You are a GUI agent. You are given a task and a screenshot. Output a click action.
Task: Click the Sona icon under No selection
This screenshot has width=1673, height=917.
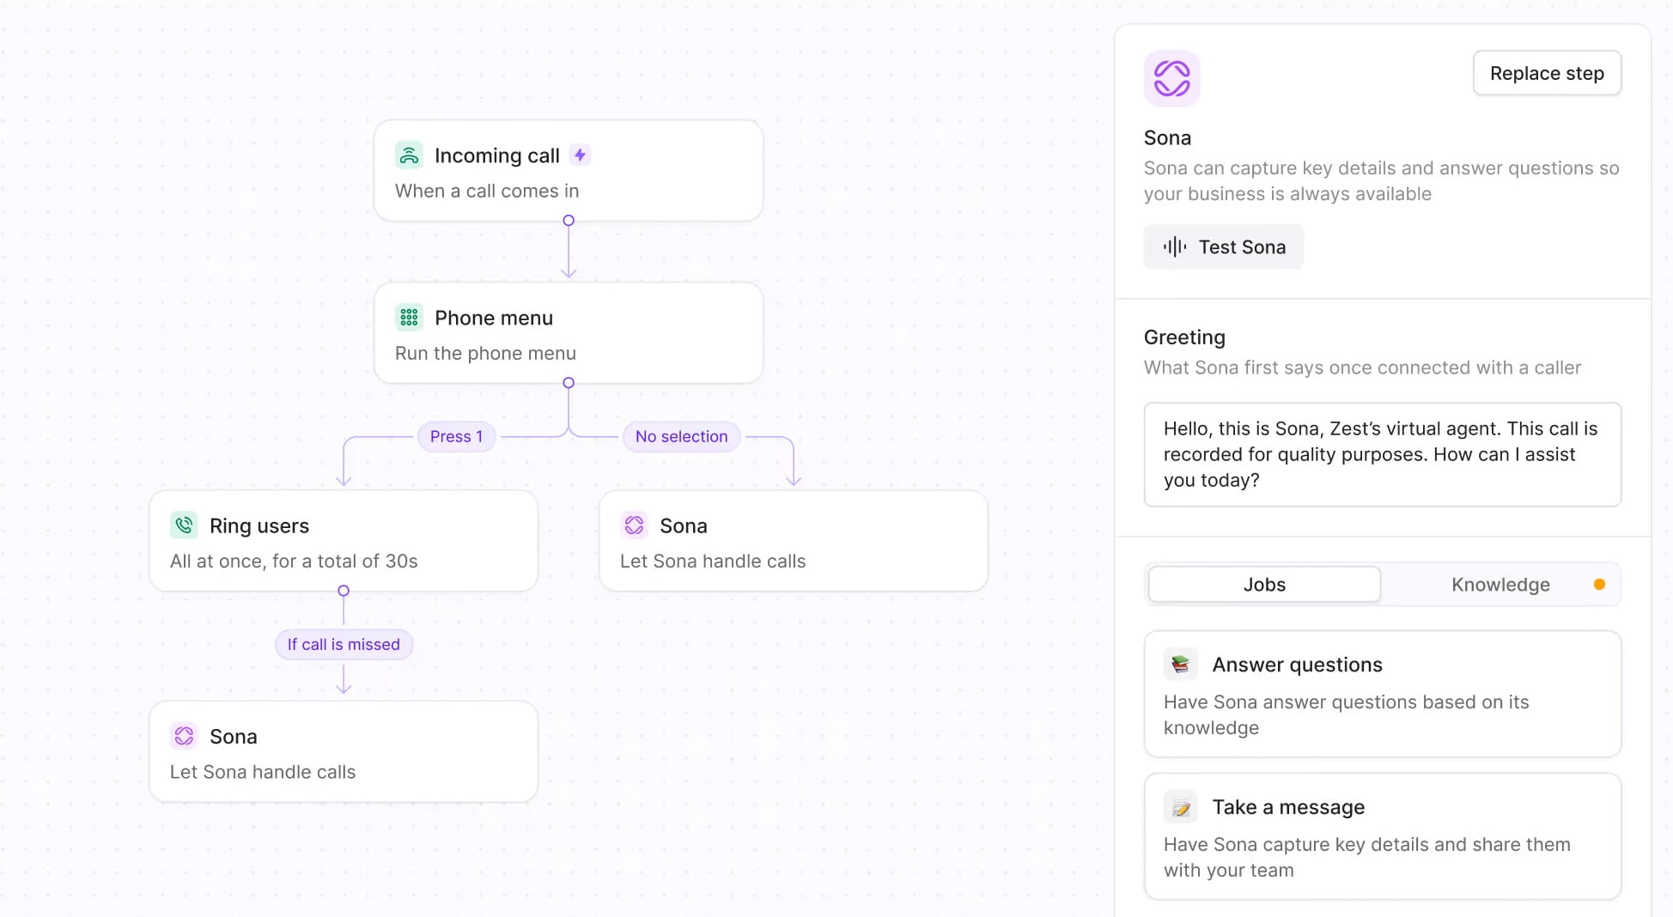[634, 525]
